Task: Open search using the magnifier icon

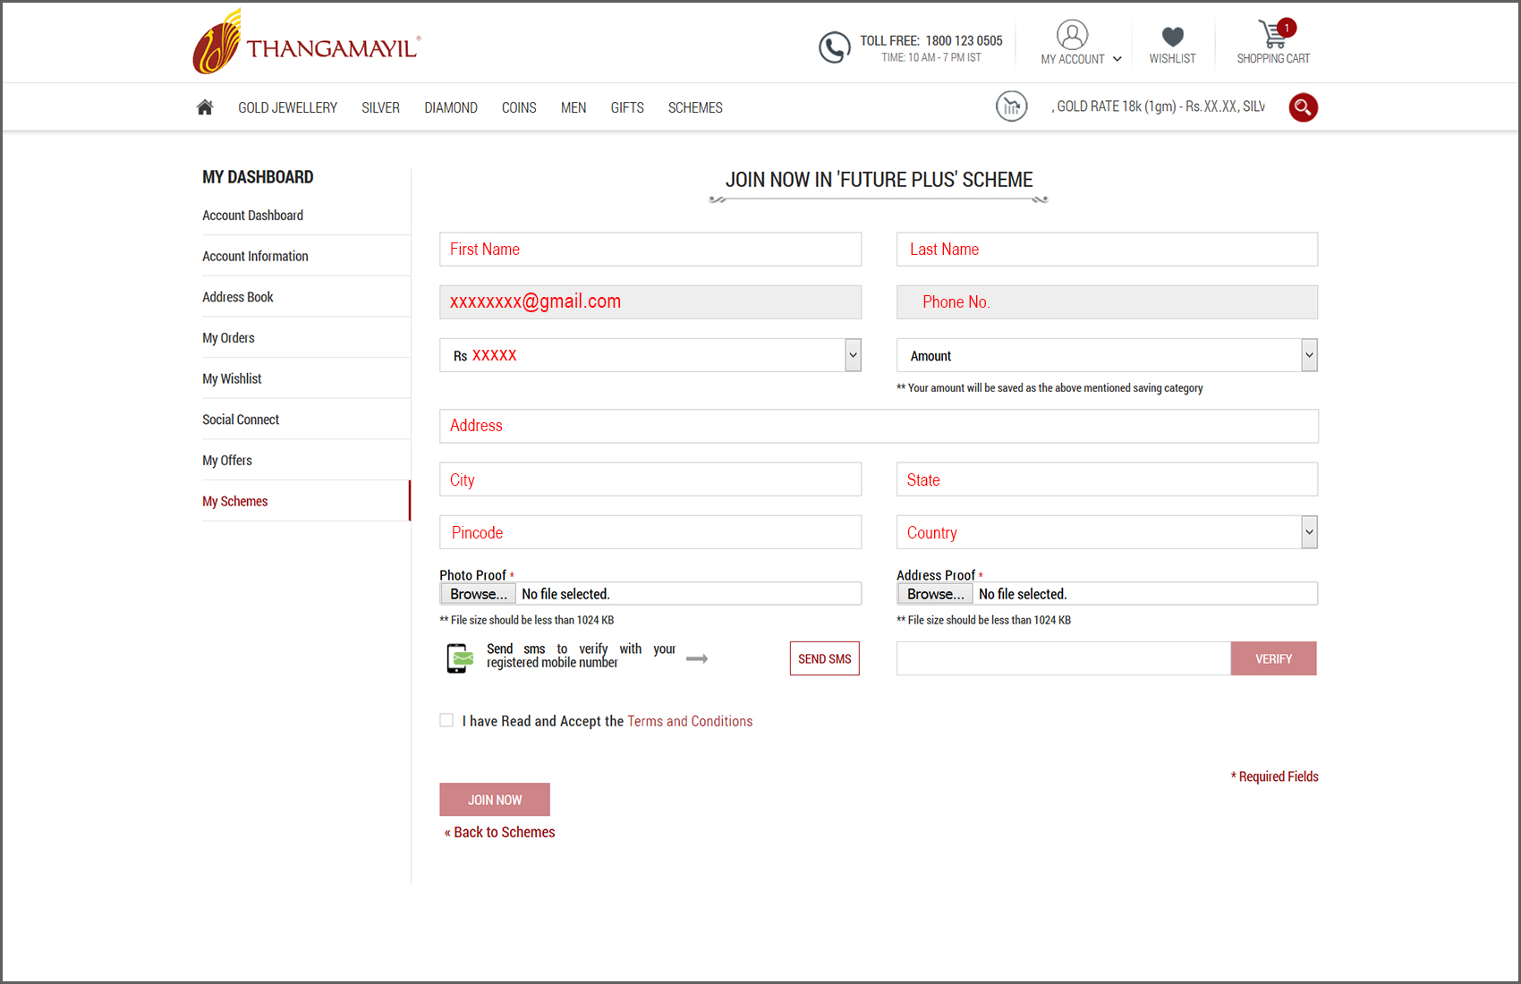Action: (1303, 107)
